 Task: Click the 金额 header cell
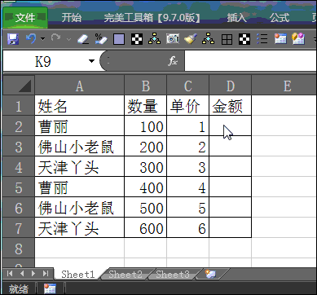pyautogui.click(x=230, y=105)
